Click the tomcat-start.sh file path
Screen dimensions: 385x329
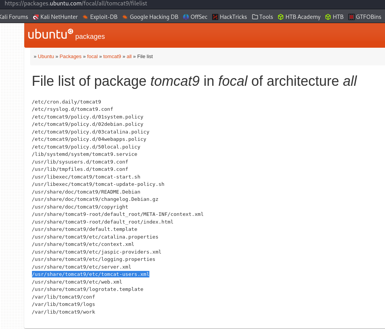pyautogui.click(x=86, y=177)
